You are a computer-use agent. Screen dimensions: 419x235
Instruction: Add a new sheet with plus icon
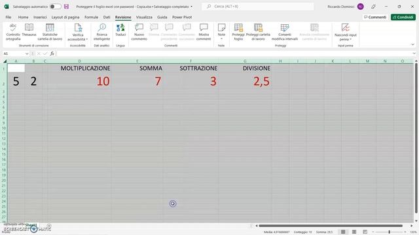coord(49,227)
